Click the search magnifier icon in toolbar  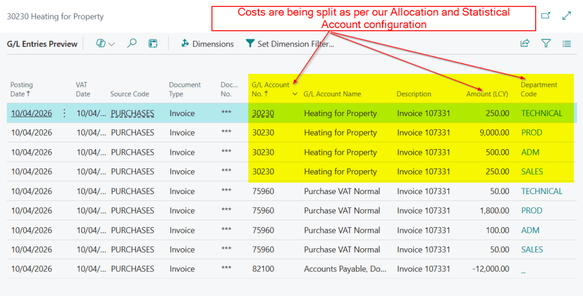click(x=132, y=44)
